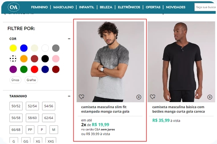The width and height of the screenshot is (217, 144).
Task: Open quick view plus on slim fit shirt
Action: coord(139,97)
